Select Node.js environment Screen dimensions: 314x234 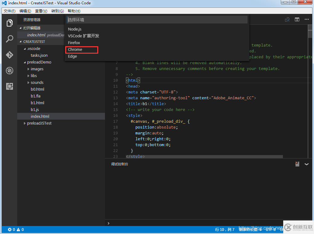click(157, 29)
